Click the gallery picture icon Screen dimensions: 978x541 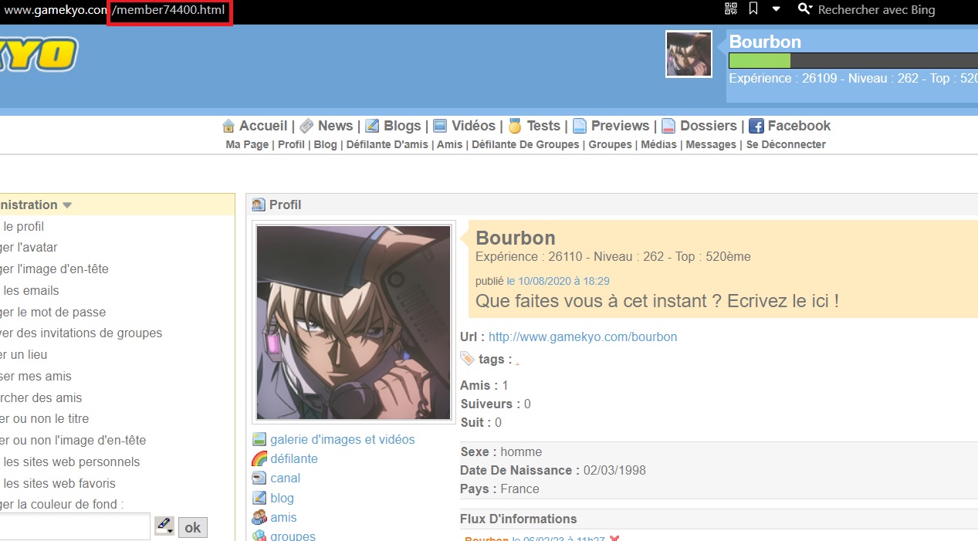click(x=259, y=439)
